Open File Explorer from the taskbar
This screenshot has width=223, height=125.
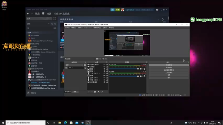[60, 123]
